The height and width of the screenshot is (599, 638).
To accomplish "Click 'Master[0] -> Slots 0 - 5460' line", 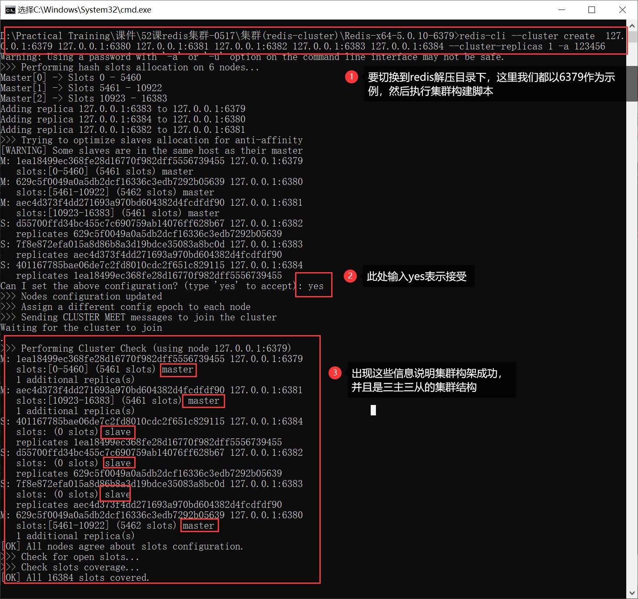I will coord(71,78).
